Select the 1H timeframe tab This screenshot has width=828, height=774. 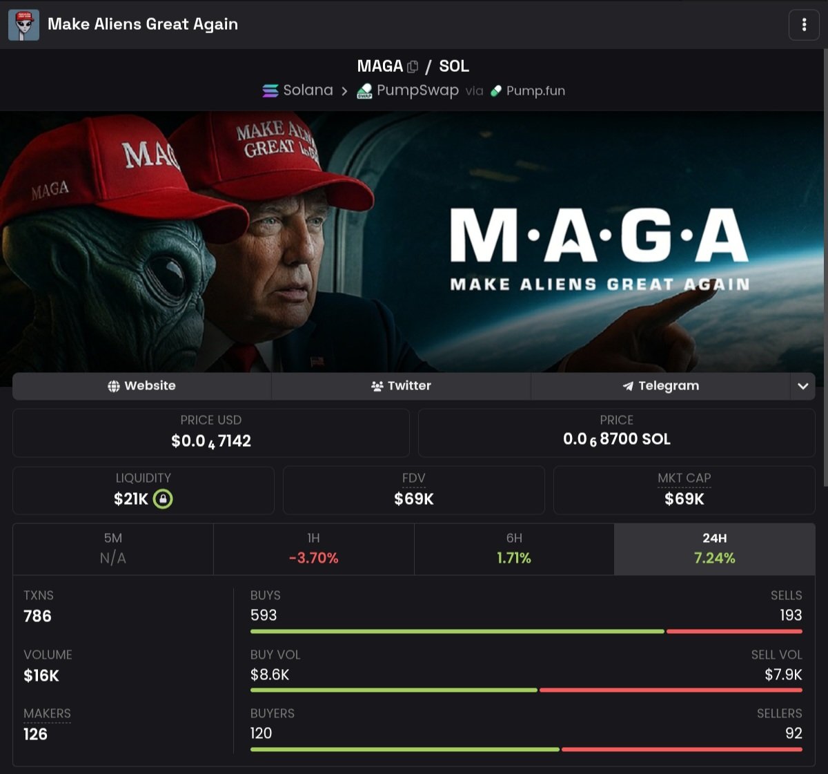click(314, 549)
